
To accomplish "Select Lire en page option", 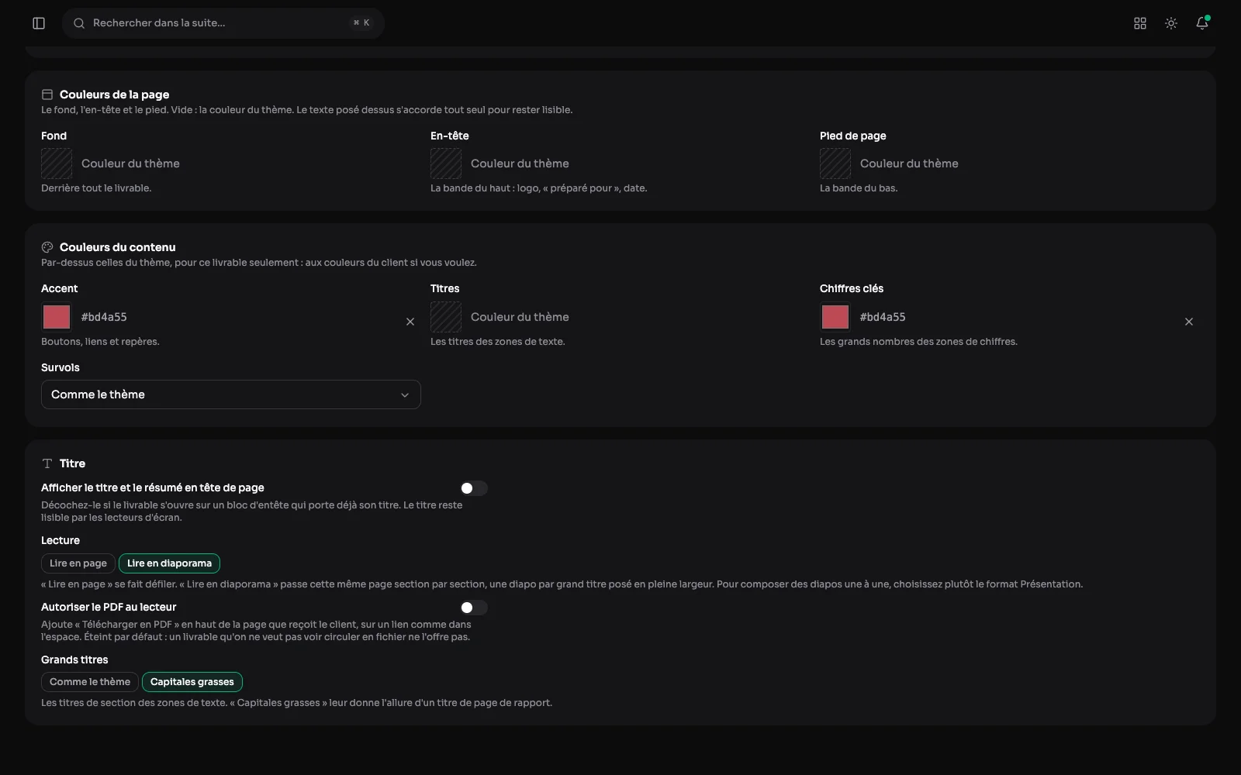I will coord(78,563).
